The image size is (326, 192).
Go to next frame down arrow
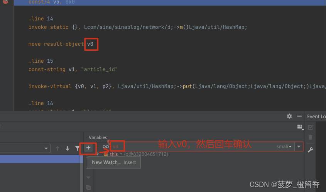pos(68,148)
